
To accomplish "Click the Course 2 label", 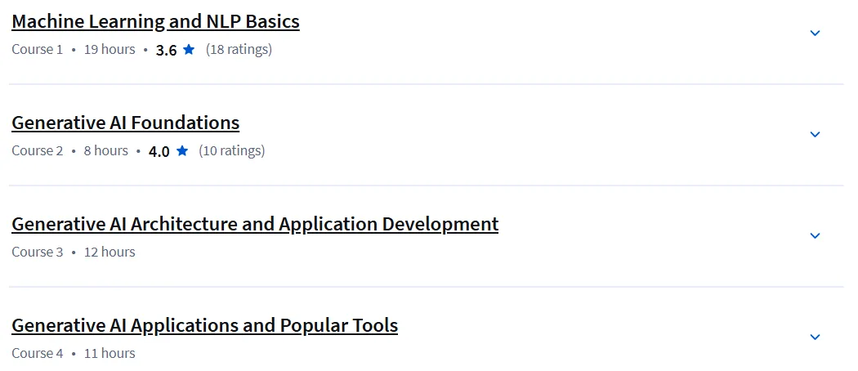I will pyautogui.click(x=38, y=150).
